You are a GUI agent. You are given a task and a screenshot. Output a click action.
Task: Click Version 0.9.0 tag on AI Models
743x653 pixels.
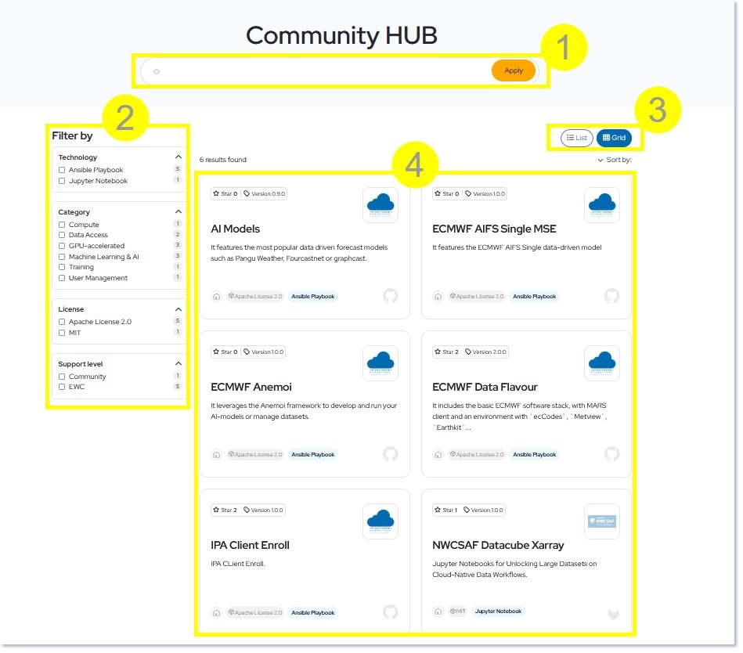[265, 194]
